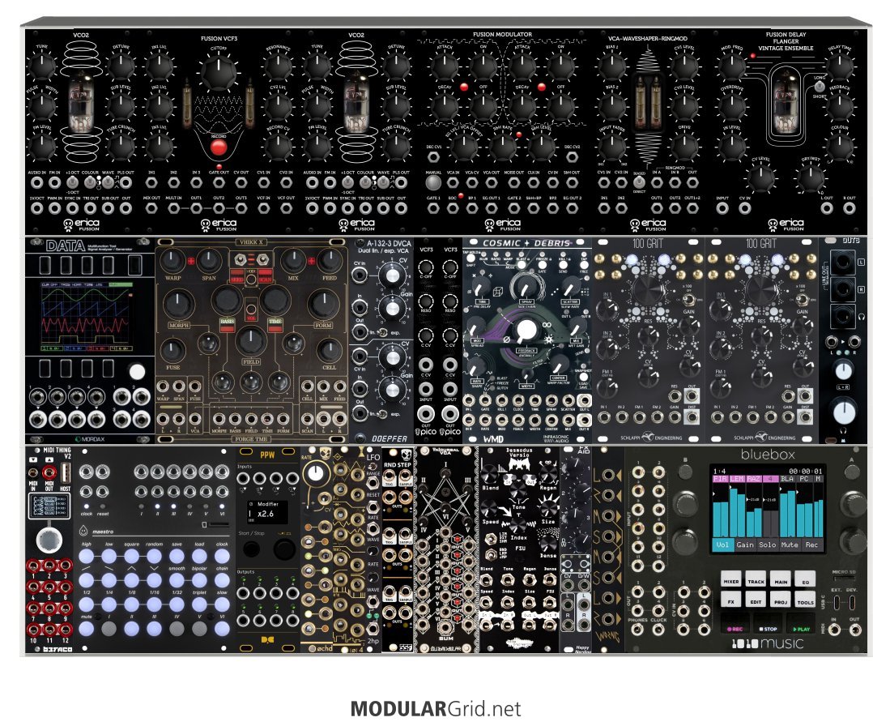
Task: Click the MIDI Thing down arrow button
Action: point(33,459)
